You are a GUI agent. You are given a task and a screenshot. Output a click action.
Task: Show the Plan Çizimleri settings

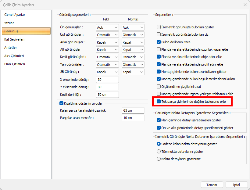tap(15, 64)
